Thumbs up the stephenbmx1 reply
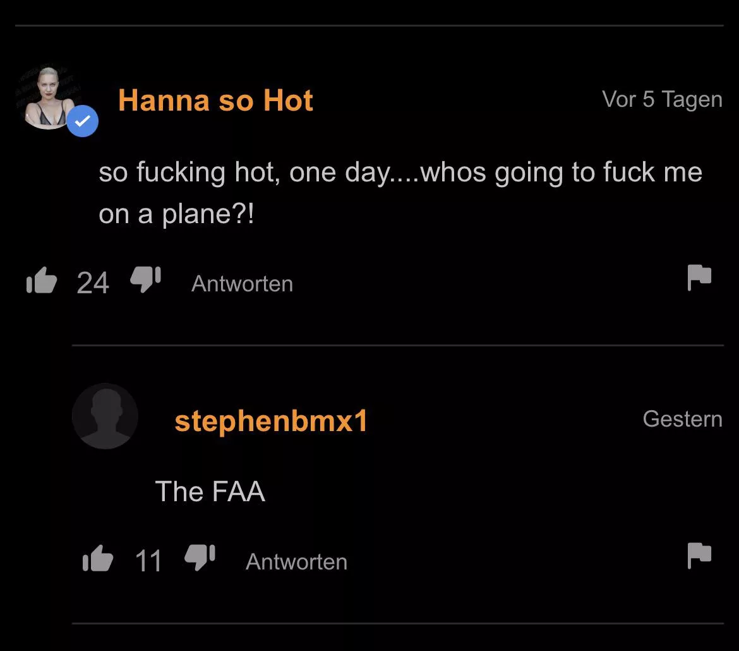This screenshot has height=651, width=739. [x=98, y=559]
